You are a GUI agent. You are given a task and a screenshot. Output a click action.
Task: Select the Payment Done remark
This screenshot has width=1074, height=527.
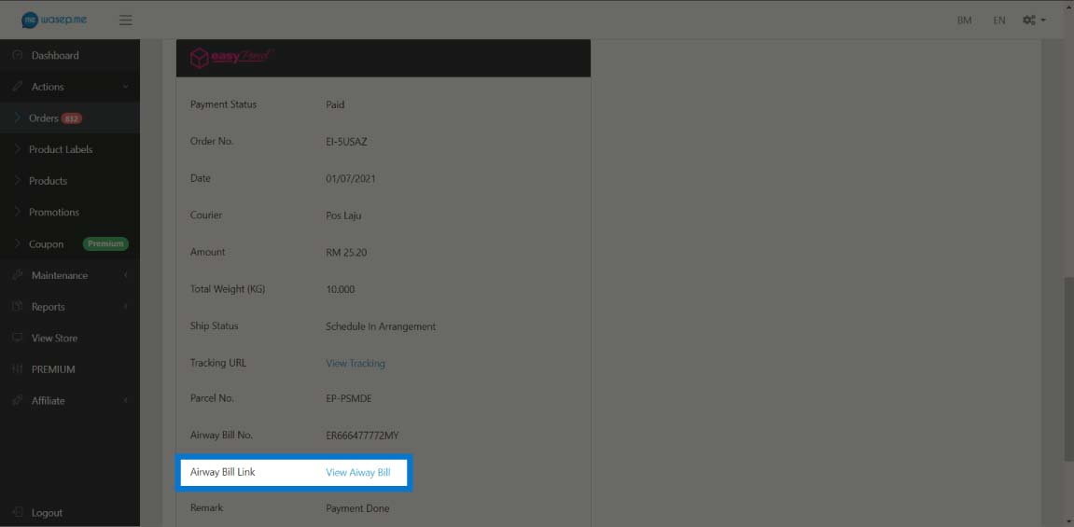tap(357, 508)
